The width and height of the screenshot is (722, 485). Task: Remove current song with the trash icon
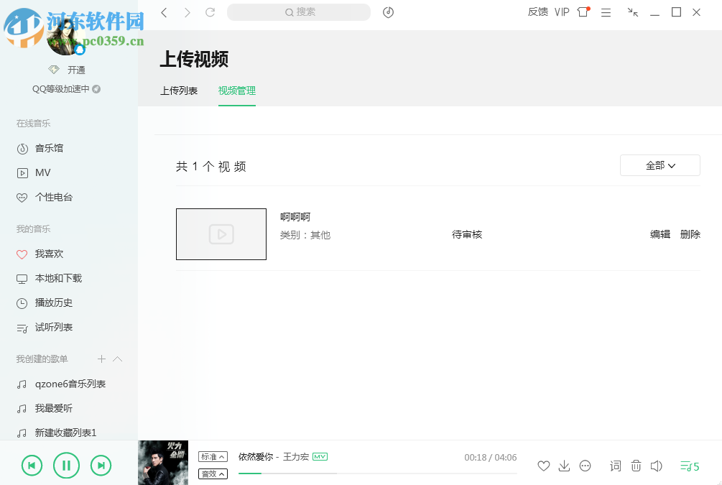636,466
